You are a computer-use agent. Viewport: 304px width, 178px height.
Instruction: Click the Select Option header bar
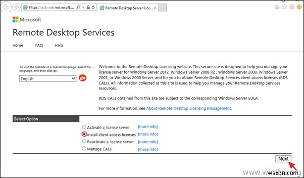(46, 119)
